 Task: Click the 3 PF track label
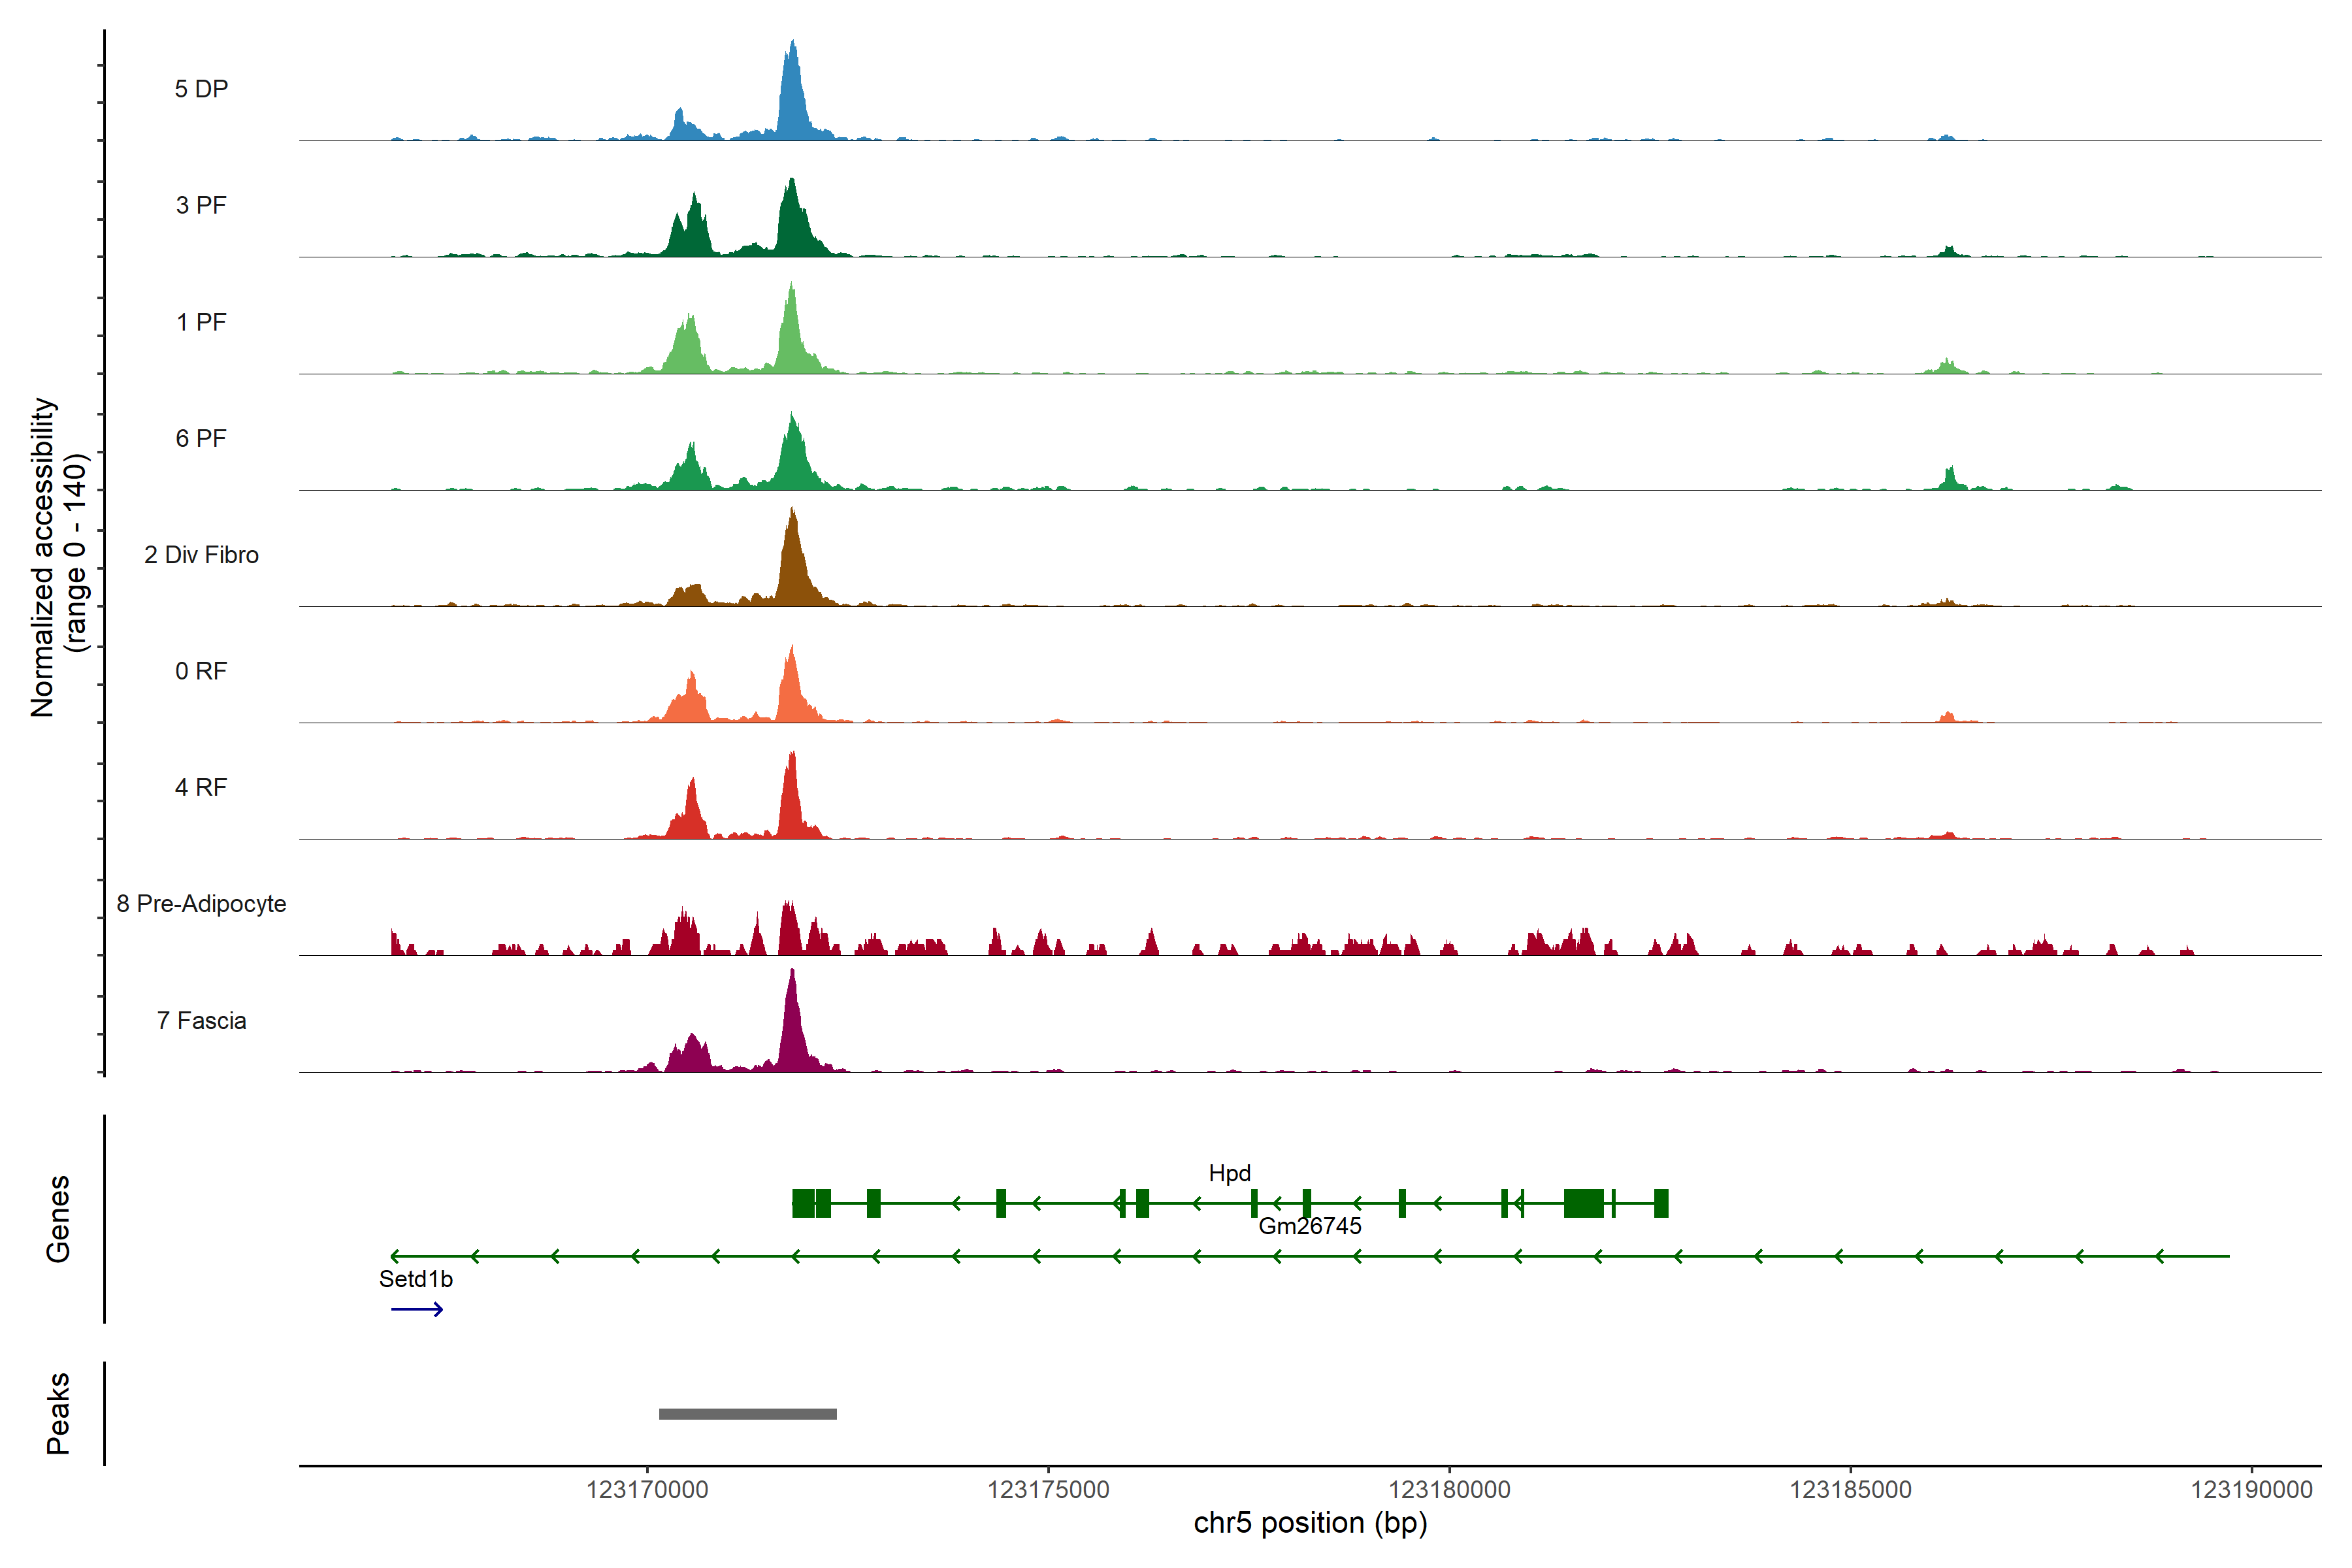coord(201,205)
